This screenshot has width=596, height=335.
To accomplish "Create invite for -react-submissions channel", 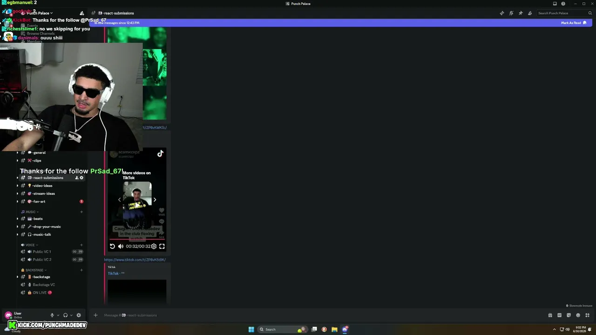I will click(x=77, y=178).
